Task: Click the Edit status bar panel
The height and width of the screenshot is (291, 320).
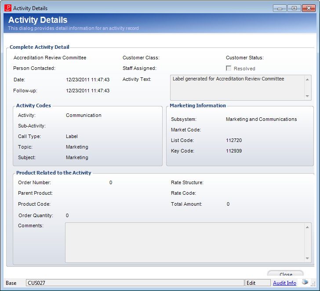Action: click(x=257, y=283)
